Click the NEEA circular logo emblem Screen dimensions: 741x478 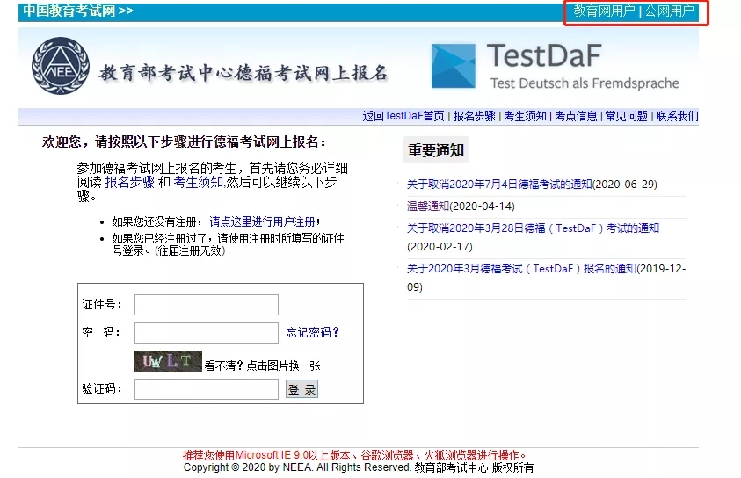pyautogui.click(x=61, y=66)
